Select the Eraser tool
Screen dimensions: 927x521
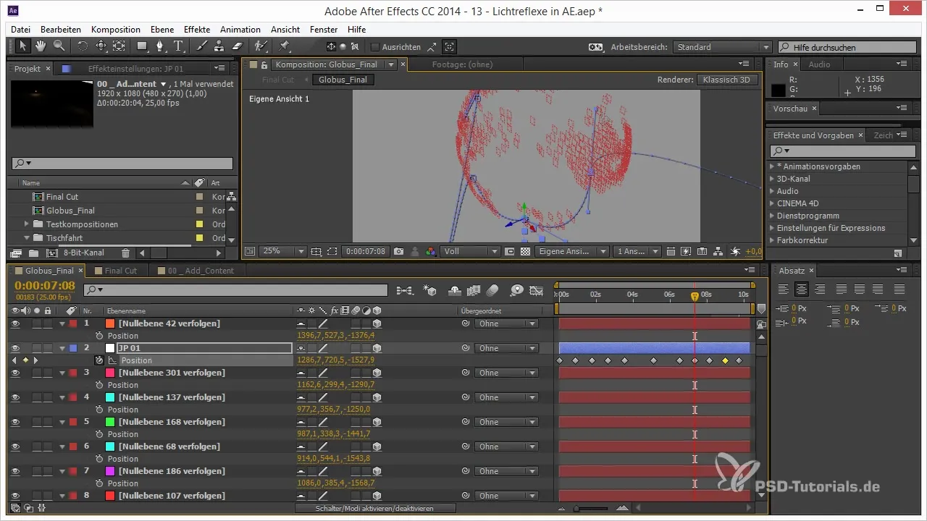click(x=238, y=46)
